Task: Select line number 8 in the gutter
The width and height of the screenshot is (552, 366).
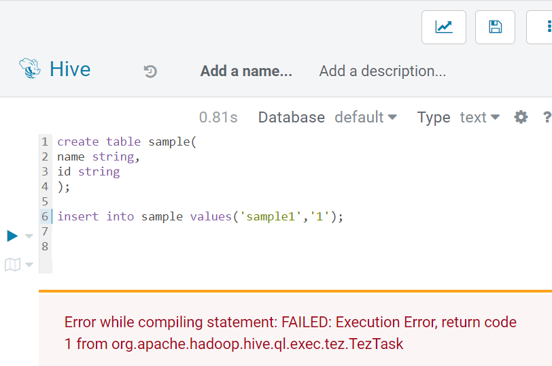Action: click(x=45, y=246)
